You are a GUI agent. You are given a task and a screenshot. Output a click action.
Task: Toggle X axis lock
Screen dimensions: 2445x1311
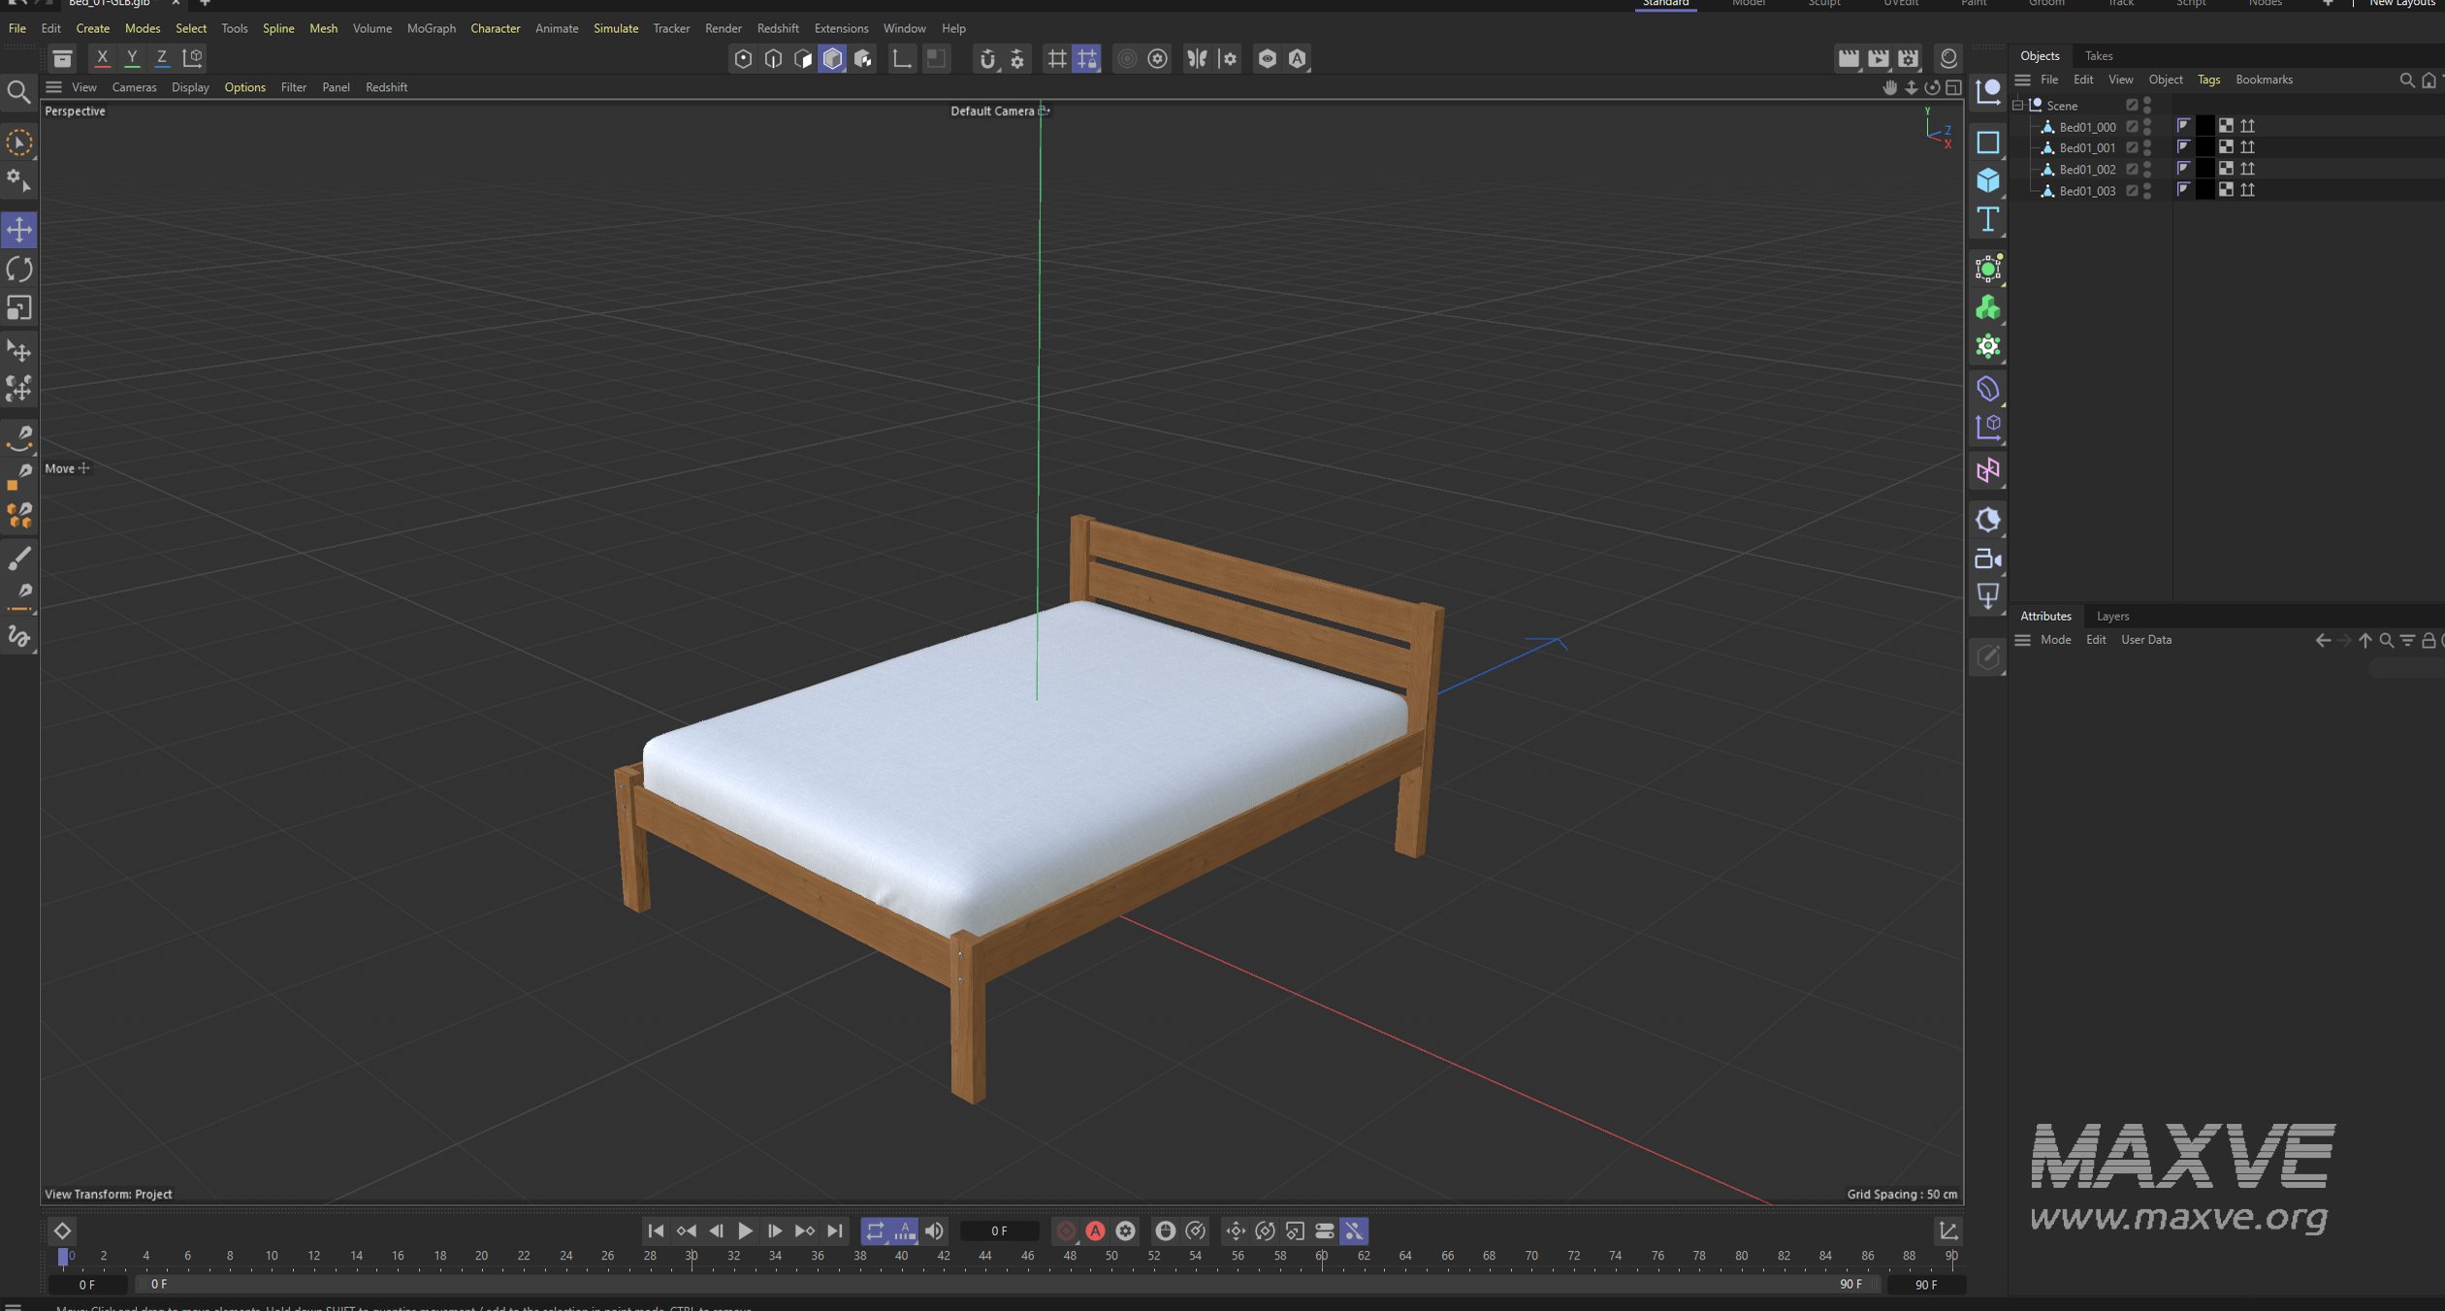coord(102,58)
